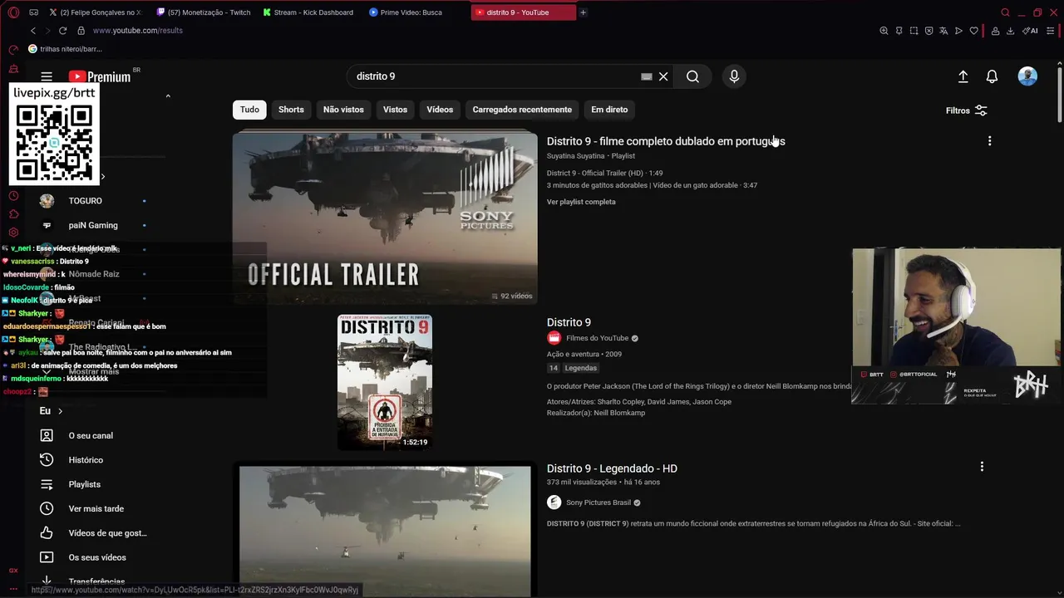Viewport: 1064px width, 598px height.
Task: Open 'trilhas niteroi/barr...' bookmark
Action: (x=65, y=49)
